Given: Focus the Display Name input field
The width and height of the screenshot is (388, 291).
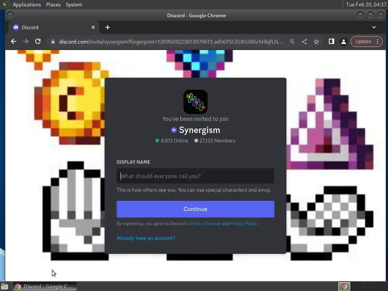Looking at the screenshot, I should 196,176.
